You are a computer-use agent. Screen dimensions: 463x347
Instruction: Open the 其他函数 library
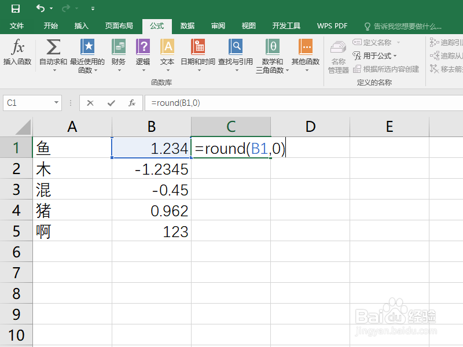click(306, 56)
